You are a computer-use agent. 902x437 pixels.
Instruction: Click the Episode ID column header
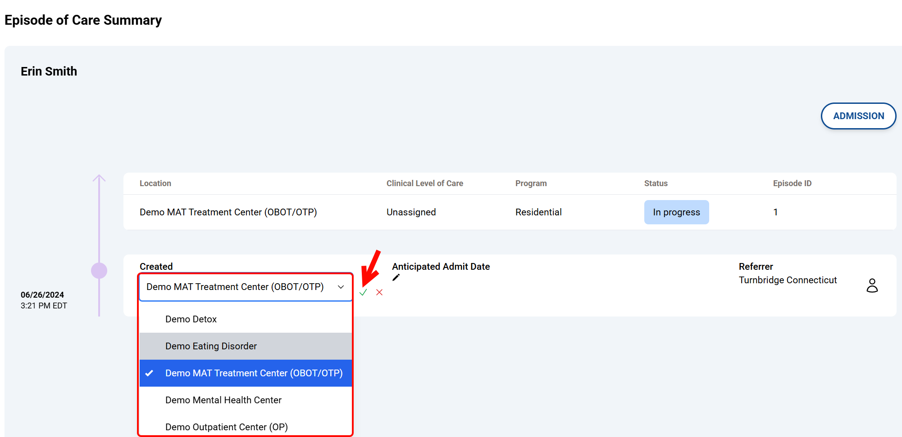pos(792,183)
